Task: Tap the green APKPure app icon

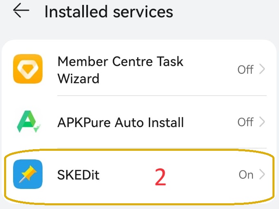Action: click(x=28, y=122)
